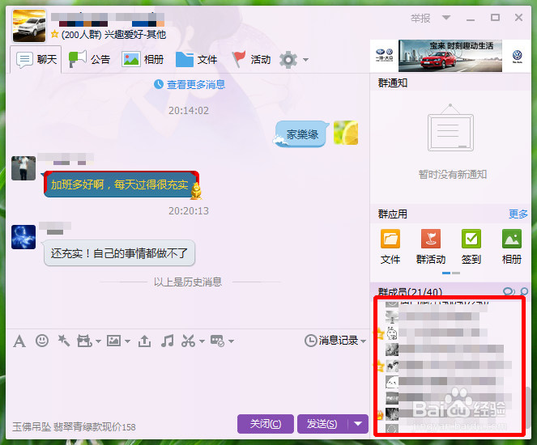The height and width of the screenshot is (445, 537).
Task: Click the 关闭(C) button
Action: [266, 424]
